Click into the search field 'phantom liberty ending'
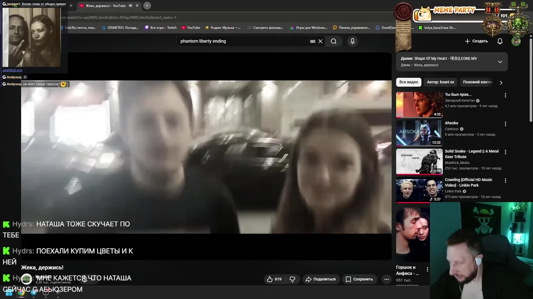This screenshot has height=299, width=533. pos(244,41)
